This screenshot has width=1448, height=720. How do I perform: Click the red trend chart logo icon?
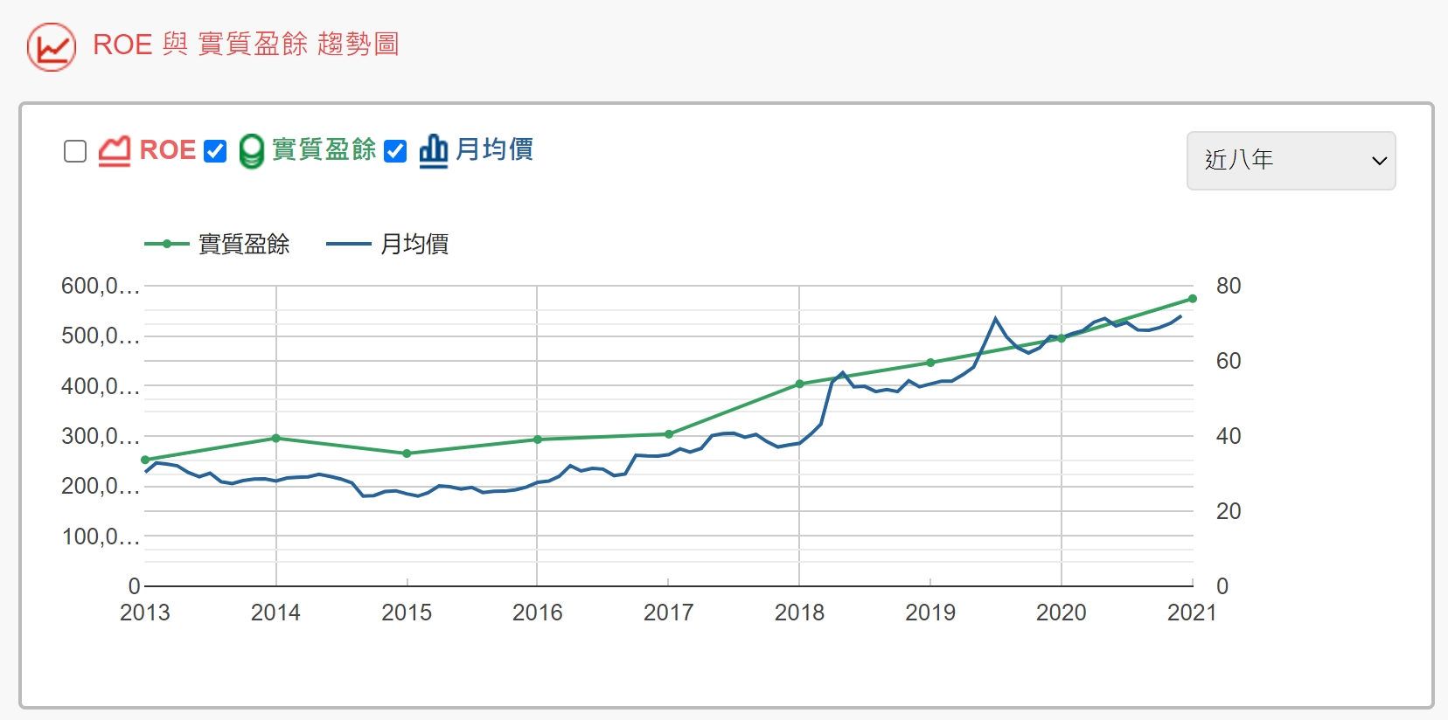pyautogui.click(x=52, y=47)
